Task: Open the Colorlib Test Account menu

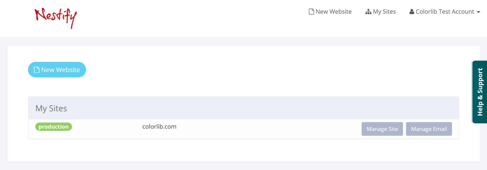Action: click(x=444, y=12)
